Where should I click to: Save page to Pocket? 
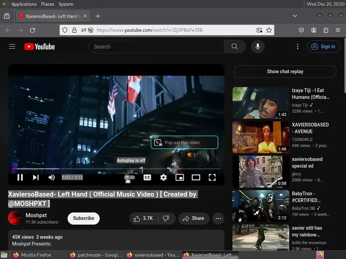click(x=301, y=30)
